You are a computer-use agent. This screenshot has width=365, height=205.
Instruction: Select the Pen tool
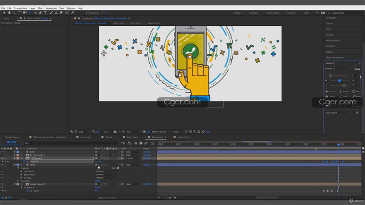(41, 13)
